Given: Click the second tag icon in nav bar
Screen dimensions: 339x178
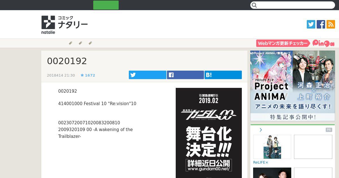Looking at the screenshot, I should pos(81,43).
